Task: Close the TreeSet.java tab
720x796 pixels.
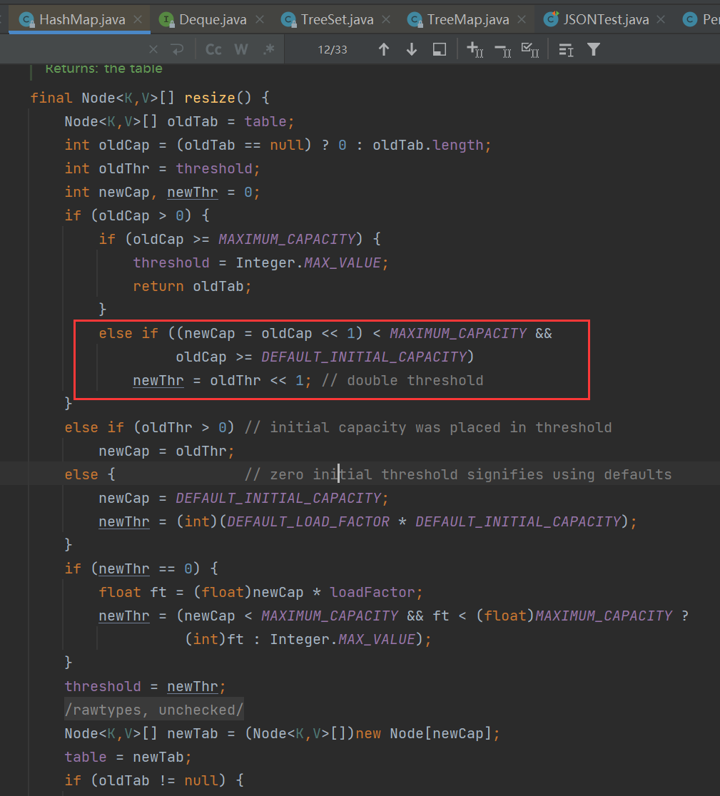Action: [x=386, y=19]
